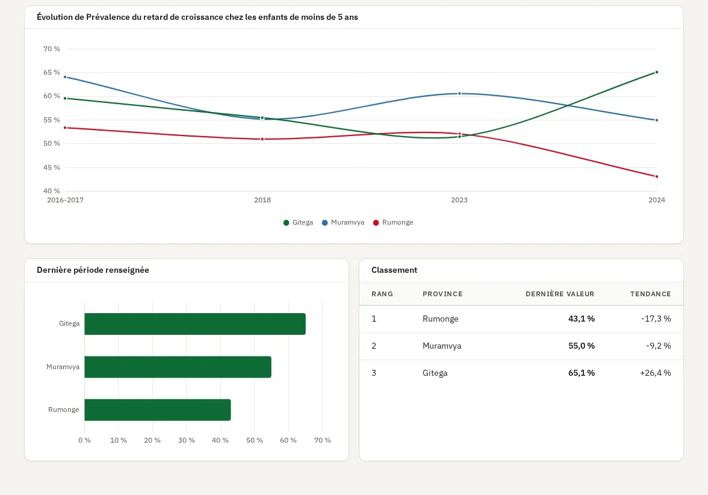
Task: Click the Muramvya 2023 data point
Action: [460, 93]
